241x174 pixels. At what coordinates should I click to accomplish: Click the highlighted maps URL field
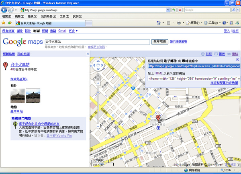click(194, 66)
